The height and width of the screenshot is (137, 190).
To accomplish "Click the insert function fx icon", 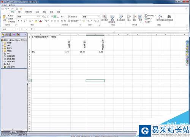I will pos(32,29).
